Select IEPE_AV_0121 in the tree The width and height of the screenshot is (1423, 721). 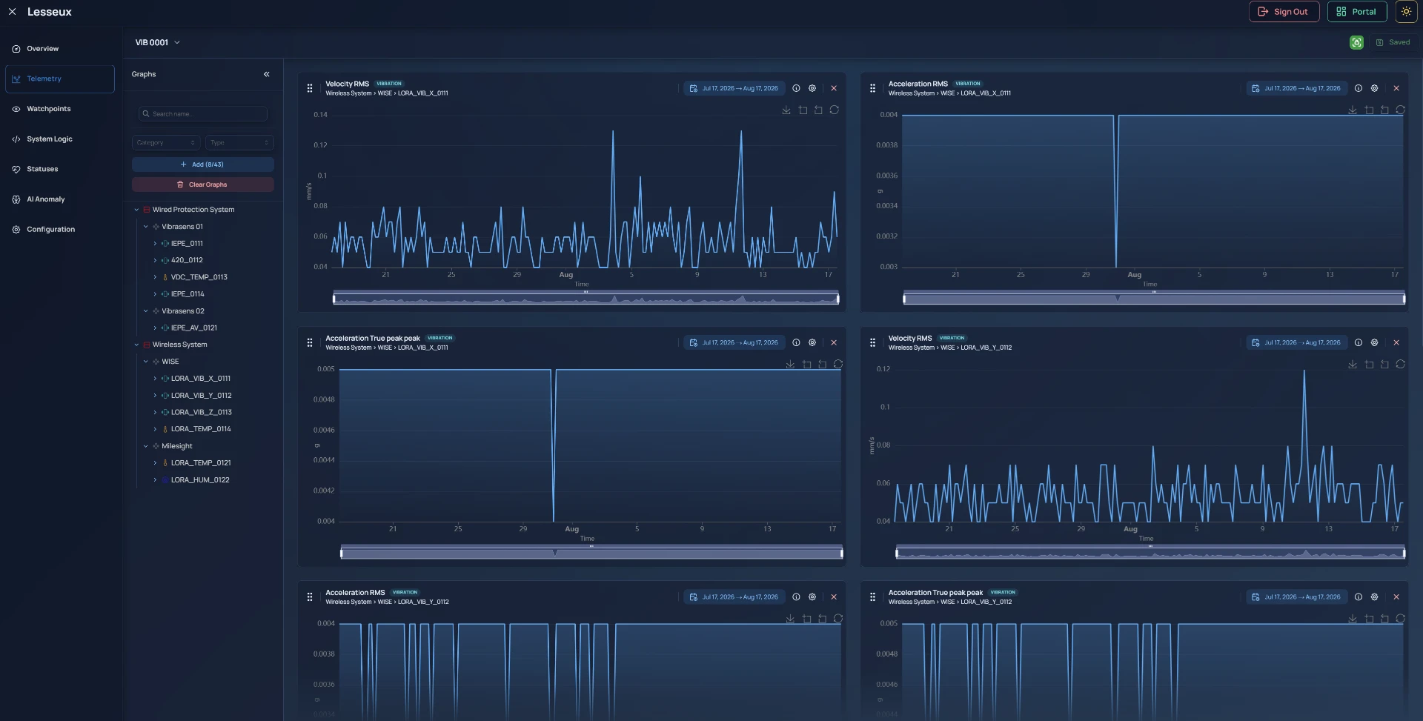pos(194,328)
